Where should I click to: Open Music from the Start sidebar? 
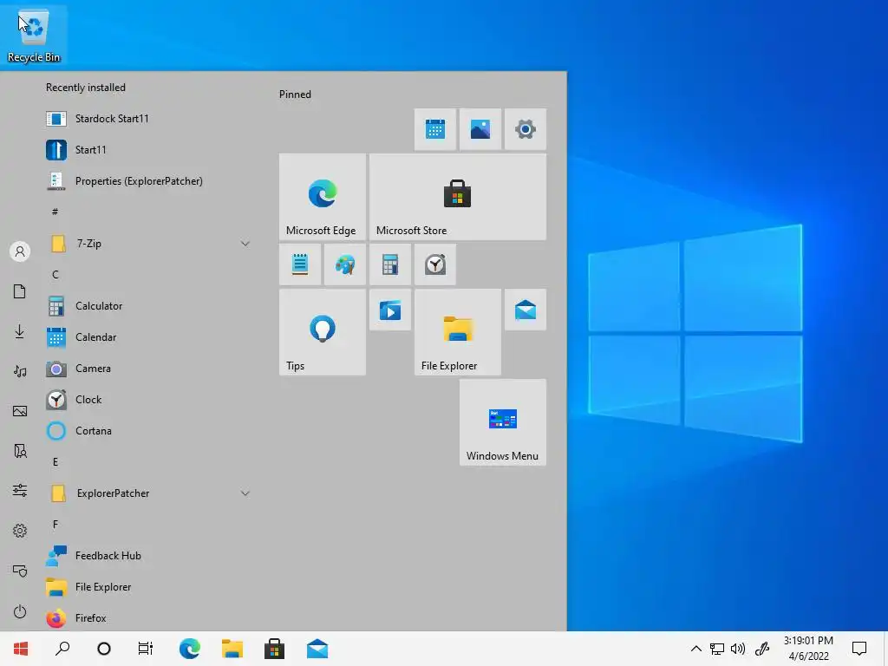click(x=20, y=371)
